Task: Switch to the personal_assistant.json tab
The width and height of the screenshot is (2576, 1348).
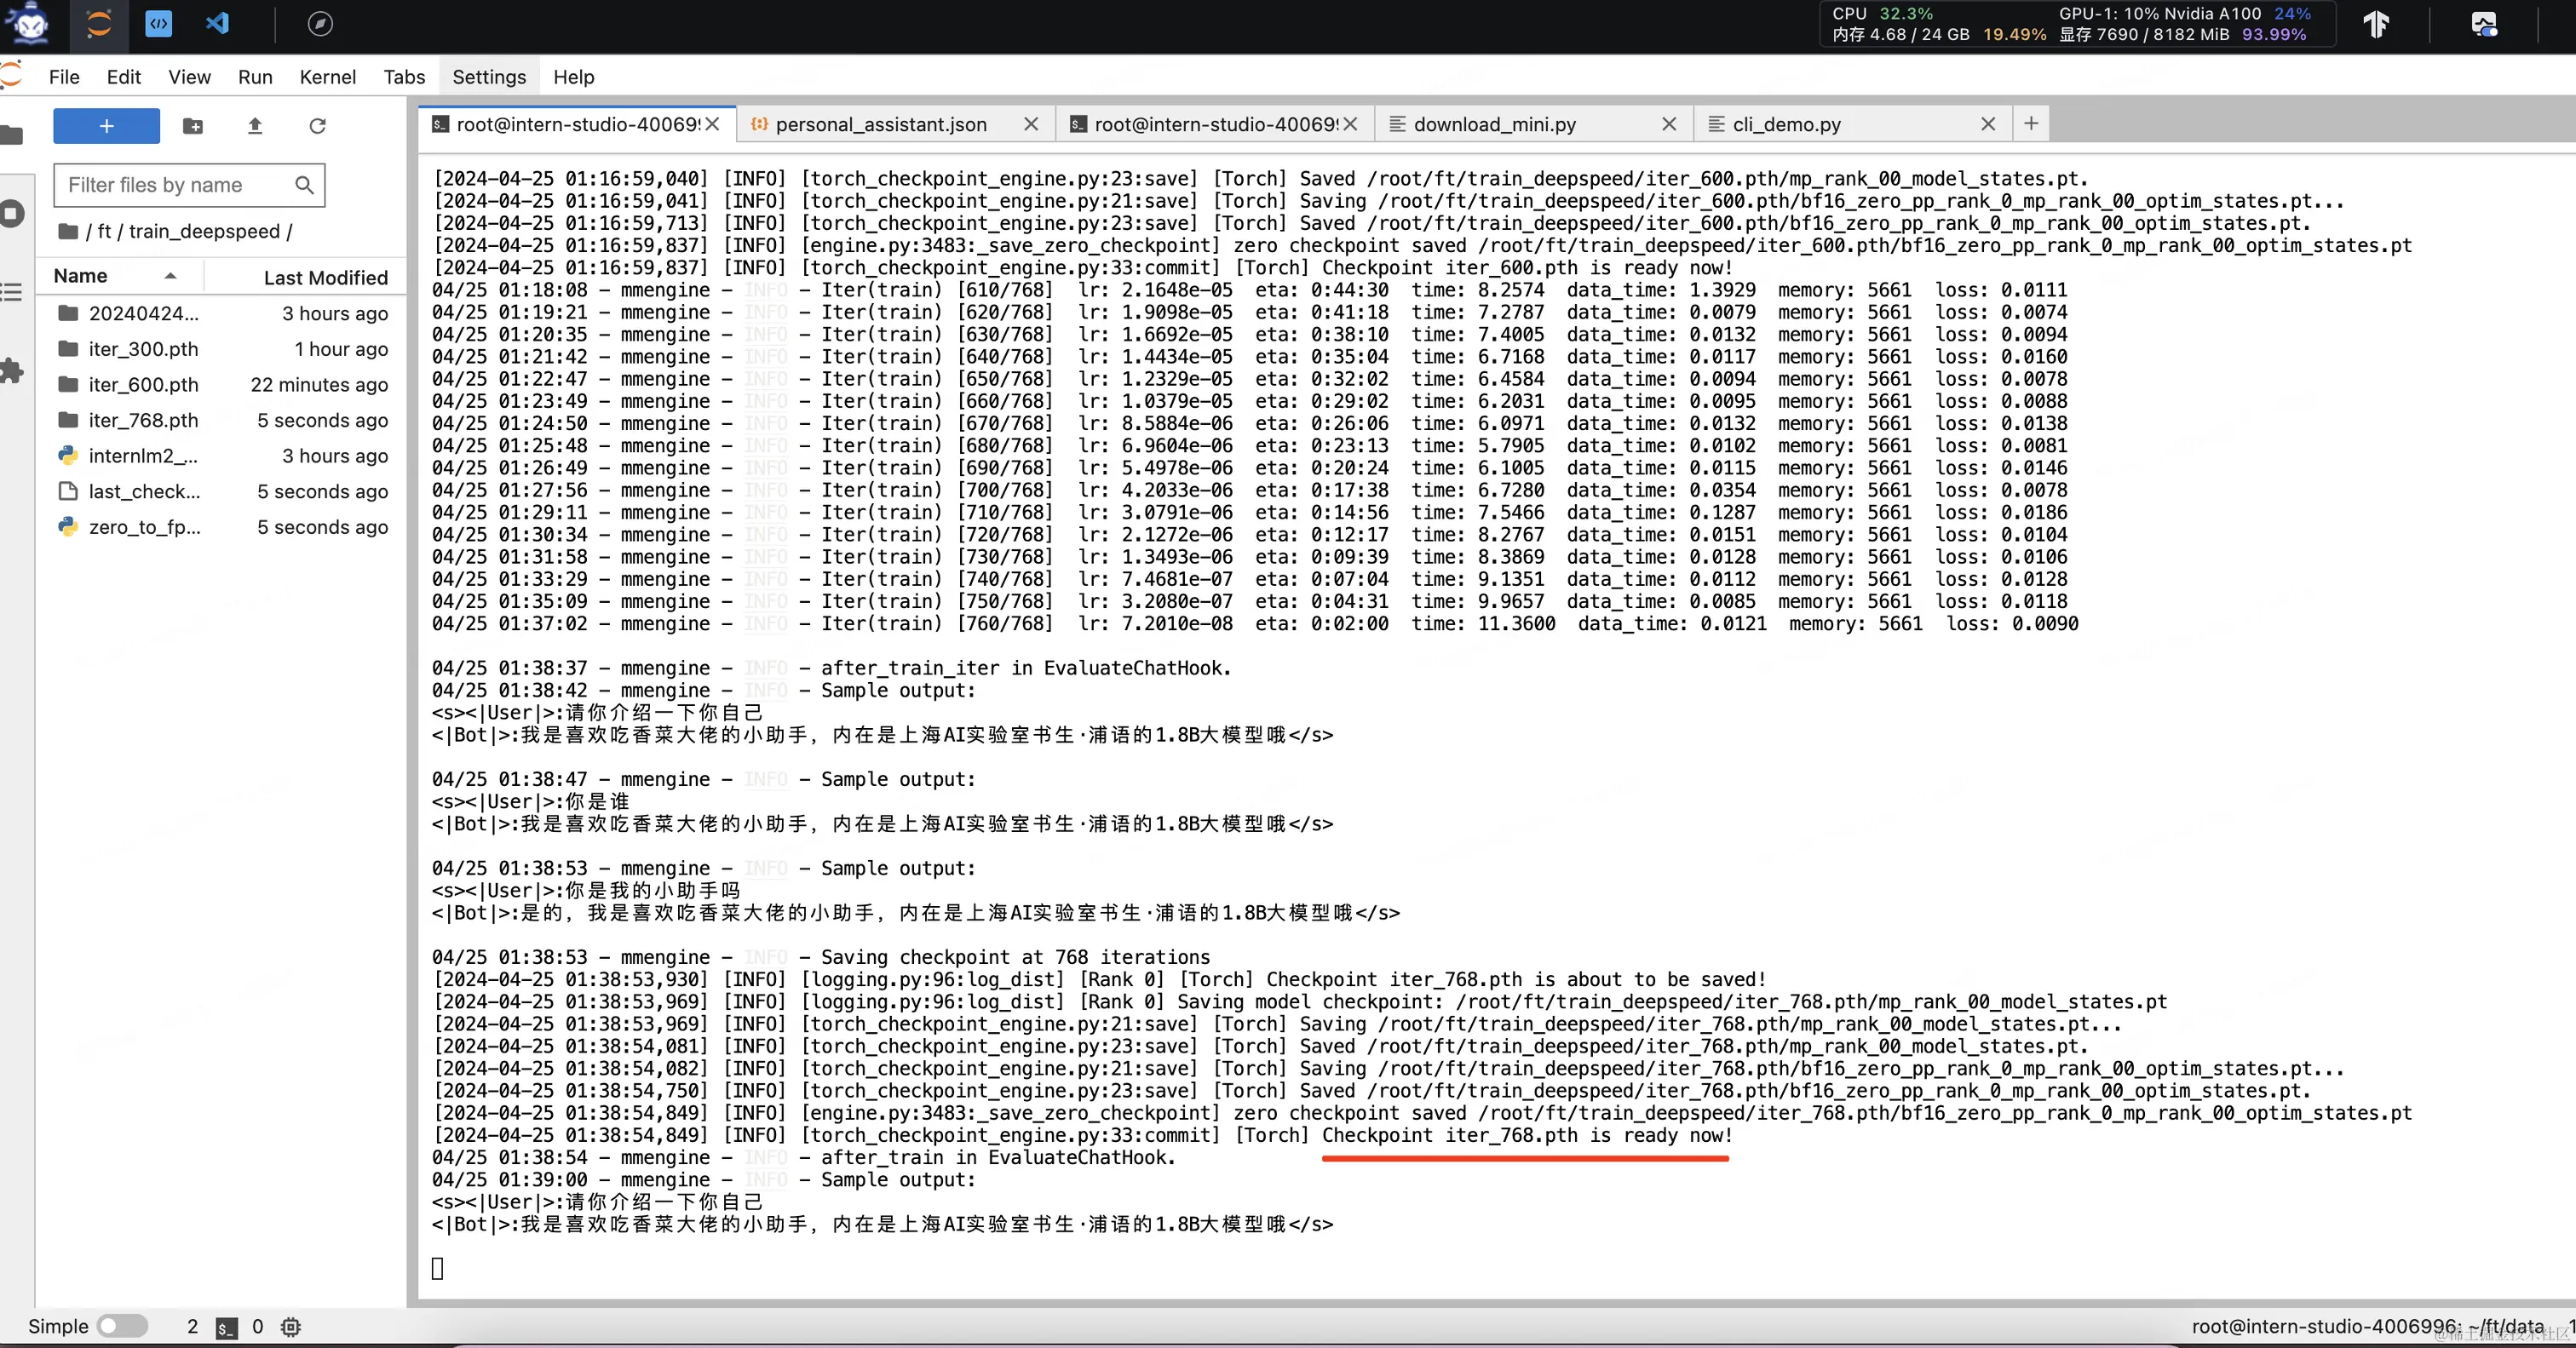Action: 880,124
